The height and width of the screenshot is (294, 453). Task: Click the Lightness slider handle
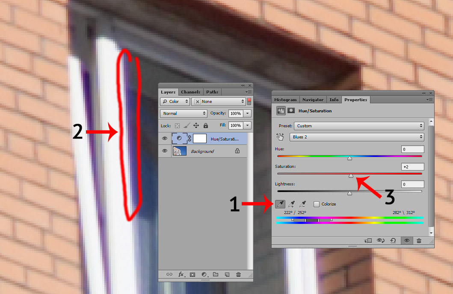(x=349, y=193)
